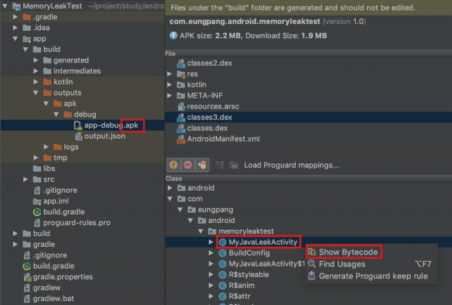Click the resources.arsc file icon
Image resolution: width=452 pixels, height=305 pixels.
[181, 107]
